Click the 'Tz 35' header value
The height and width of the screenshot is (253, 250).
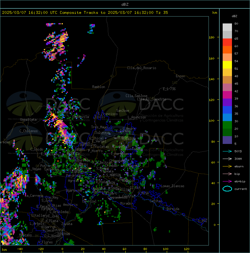pyautogui.click(x=162, y=13)
